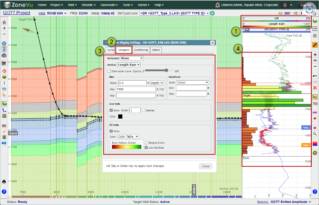Viewport: 319px width, 205px height.
Task: Open the Amplitude Scale 'Linear' dropdown
Action: coord(193,82)
